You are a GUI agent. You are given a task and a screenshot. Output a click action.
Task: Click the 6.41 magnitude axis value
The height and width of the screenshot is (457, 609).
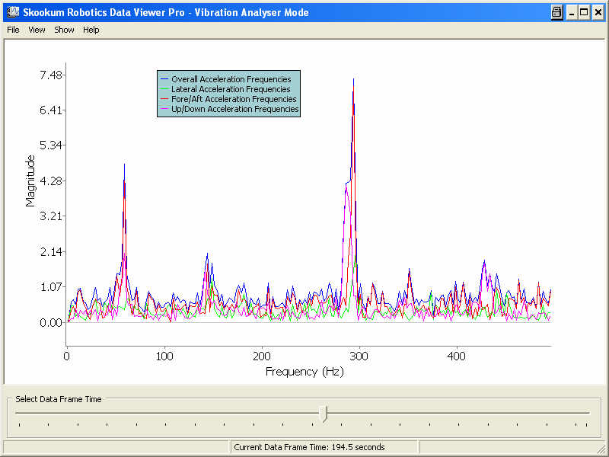click(x=51, y=110)
